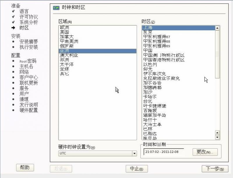233x178 pixels.
Task: Select 美国 in the region list
Action: coord(64,32)
